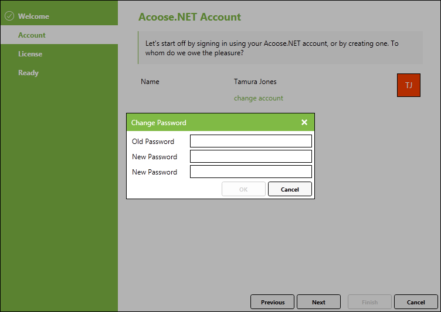Jump to the Ready step
Screen dimensions: 441x312
(x=59, y=73)
